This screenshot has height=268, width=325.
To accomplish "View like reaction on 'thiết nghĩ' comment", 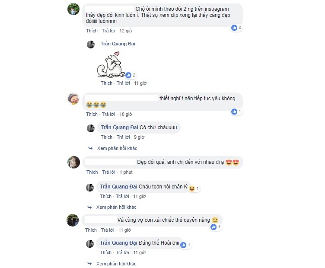I will pyautogui.click(x=236, y=112).
